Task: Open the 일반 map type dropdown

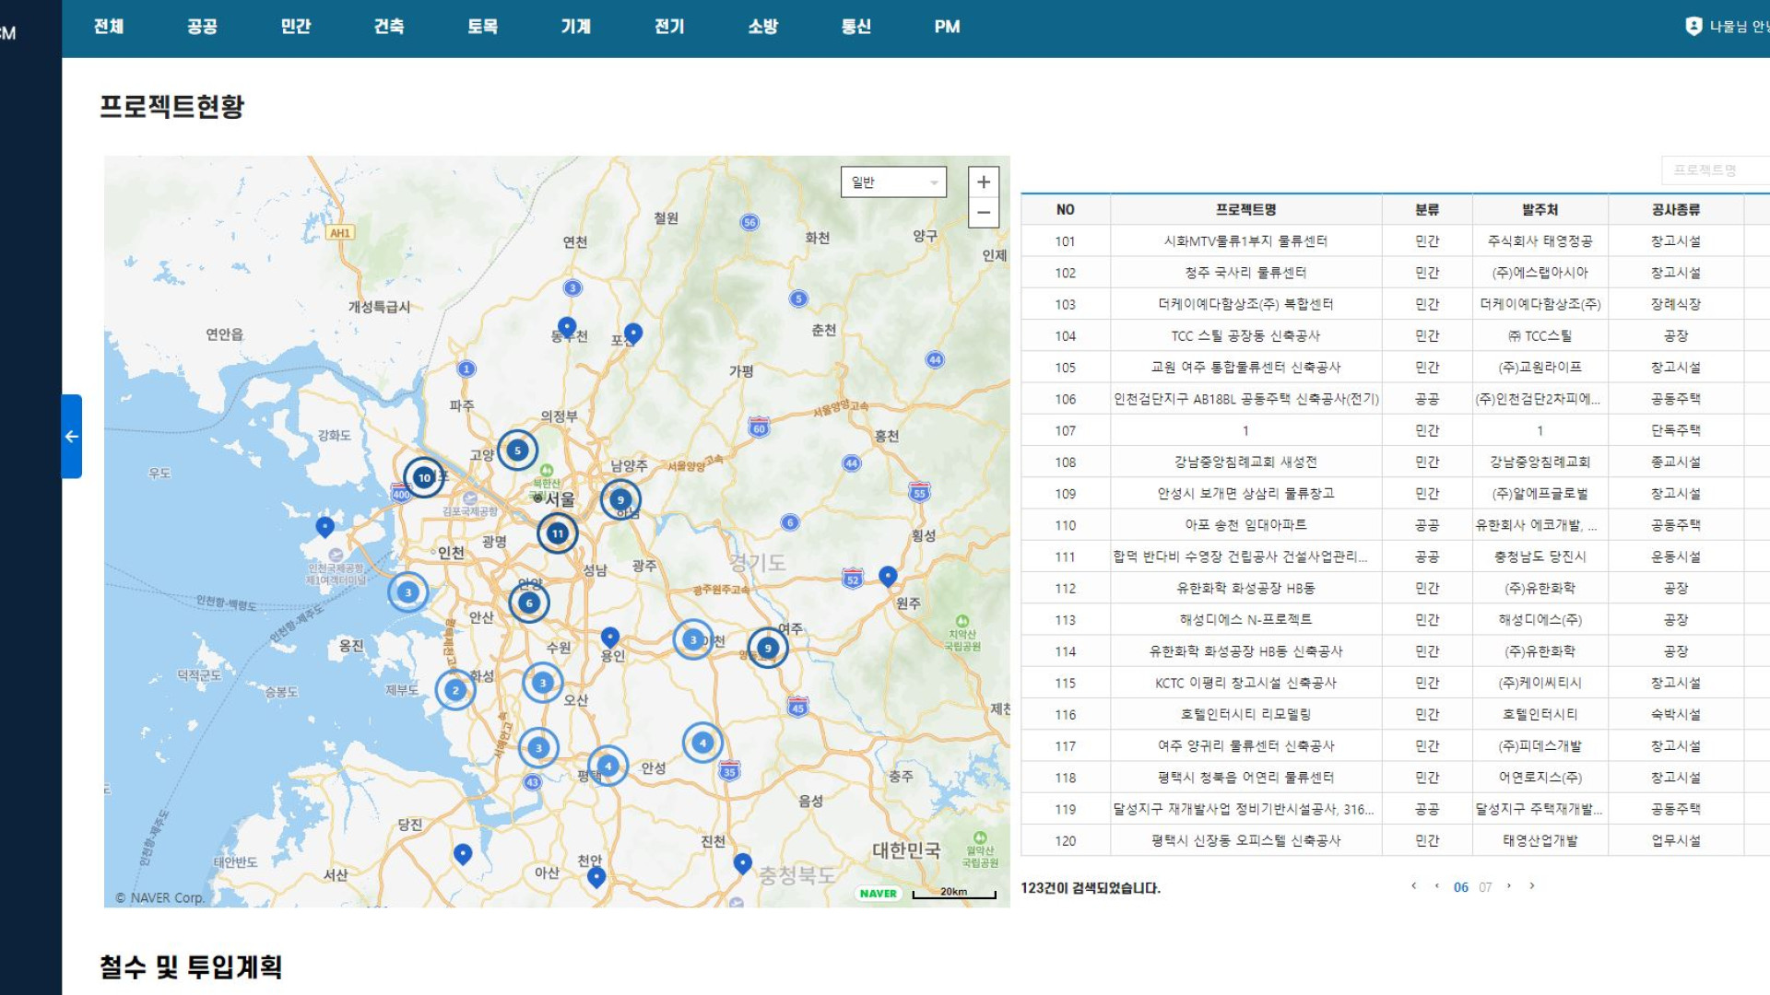Action: (x=892, y=182)
